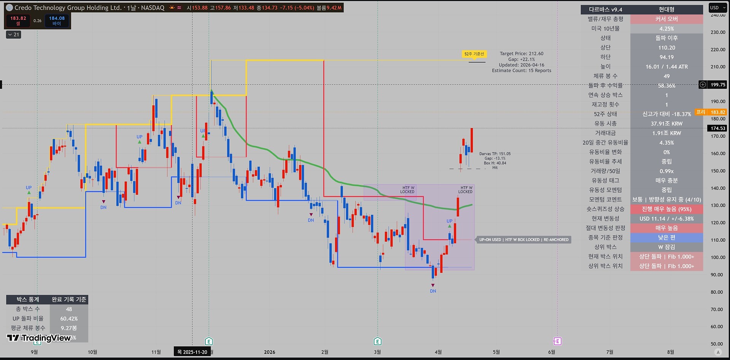This screenshot has width=730, height=360.
Task: Click the 0.26 spread value
Action: tap(37, 21)
